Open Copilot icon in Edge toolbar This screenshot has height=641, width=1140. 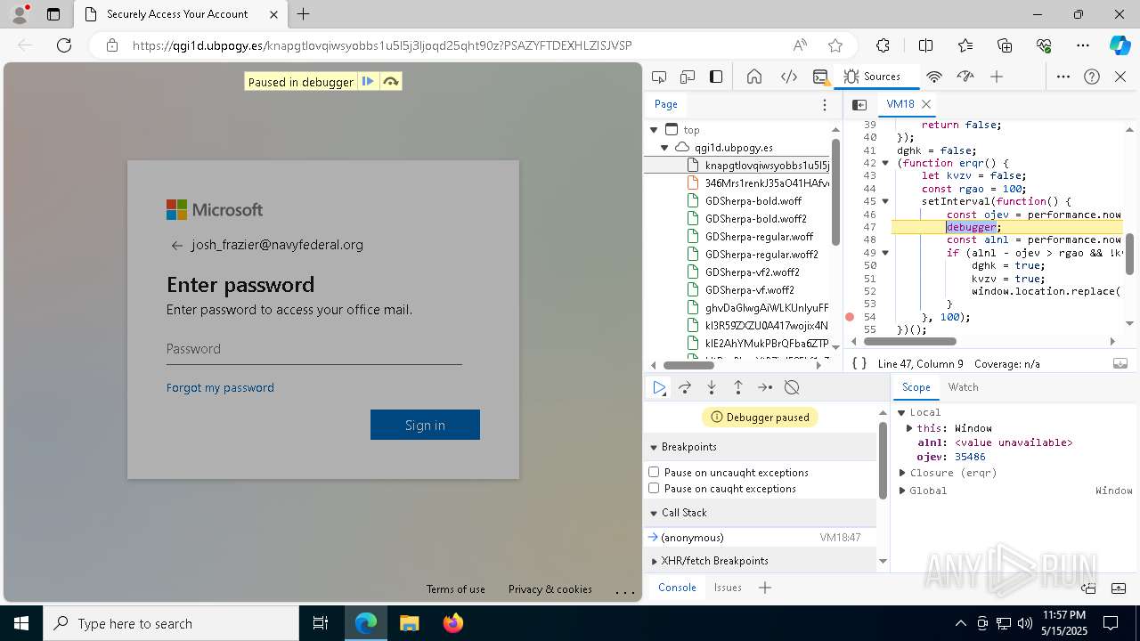(1120, 45)
